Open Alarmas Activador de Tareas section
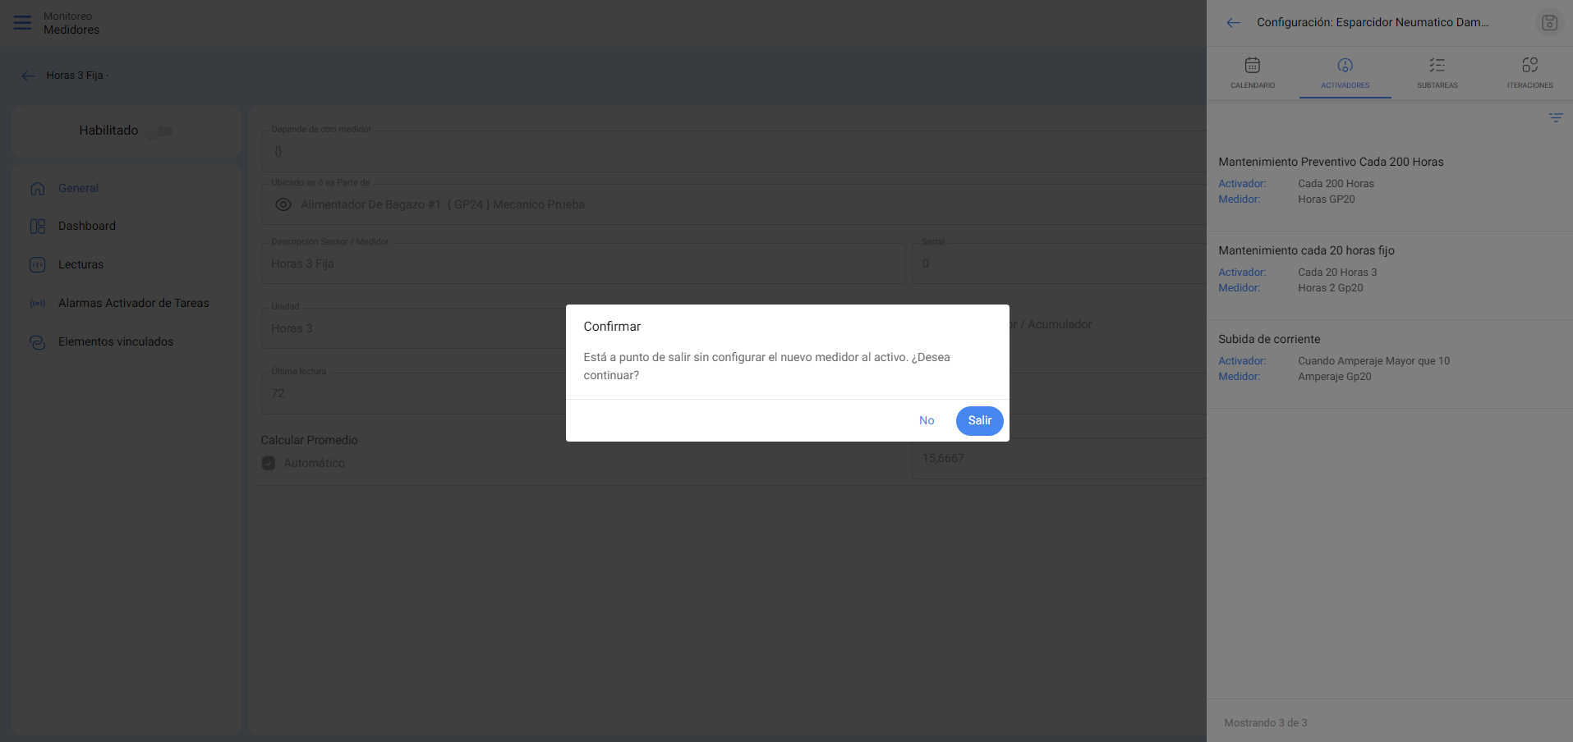Screen dimensions: 1573x742 click(x=133, y=303)
